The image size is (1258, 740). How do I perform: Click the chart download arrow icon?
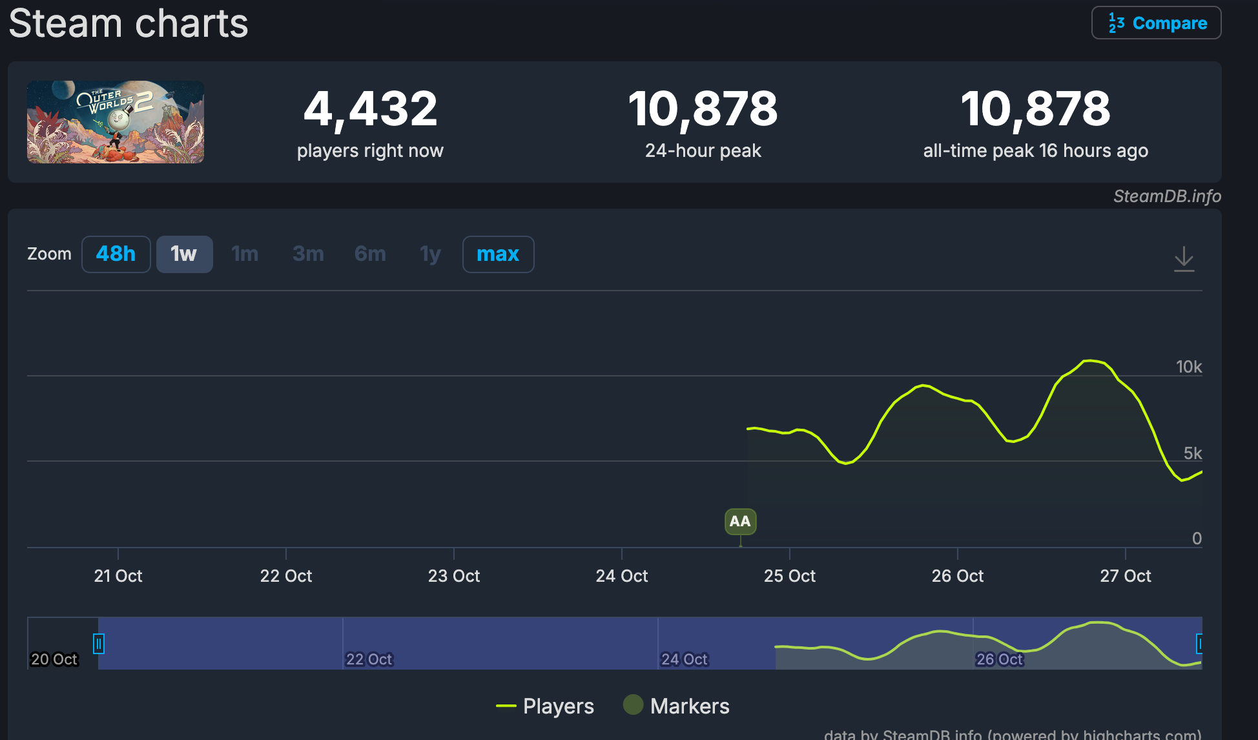(x=1184, y=258)
